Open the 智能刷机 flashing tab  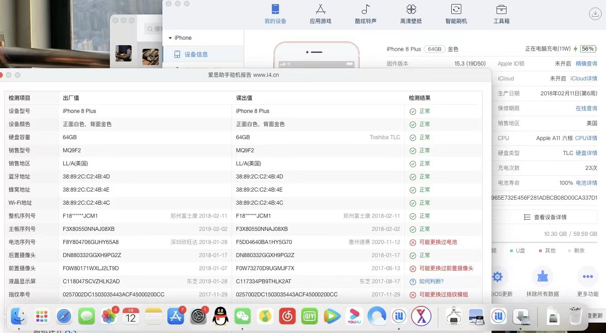(456, 14)
